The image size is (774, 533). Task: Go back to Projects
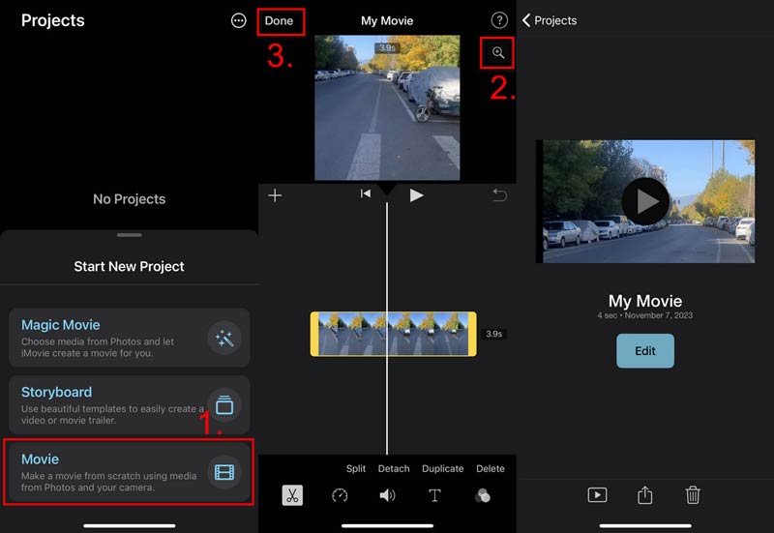tap(550, 20)
